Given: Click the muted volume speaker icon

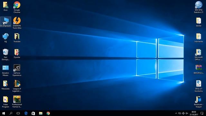Looking at the screenshot, I should (x=187, y=113).
